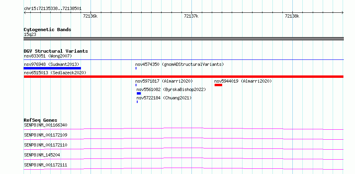The width and height of the screenshot is (355, 174).
Task: Select the 15q23 band label
Action: click(x=30, y=35)
